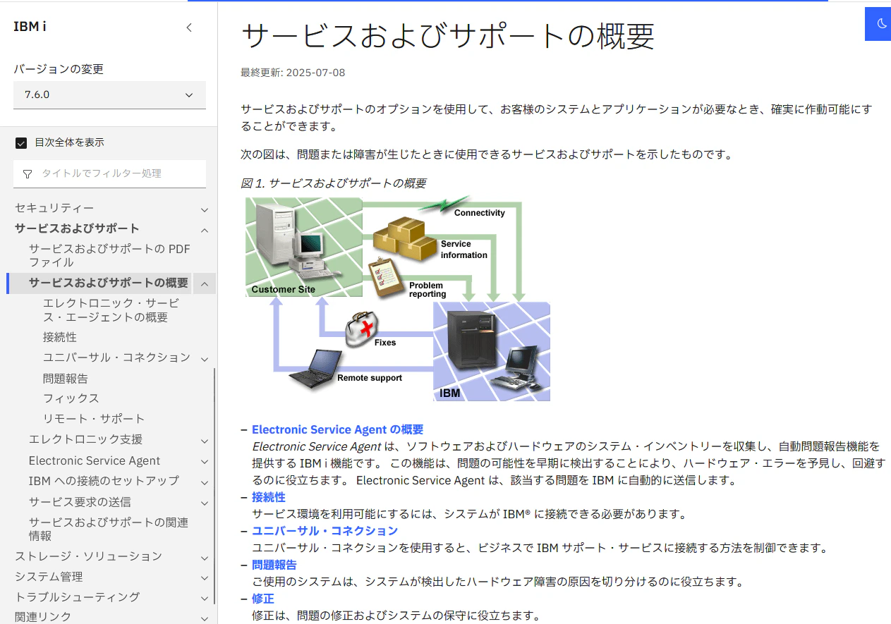Expand the ユニバーサル・コネクション chevron
The height and width of the screenshot is (624, 891).
click(205, 359)
